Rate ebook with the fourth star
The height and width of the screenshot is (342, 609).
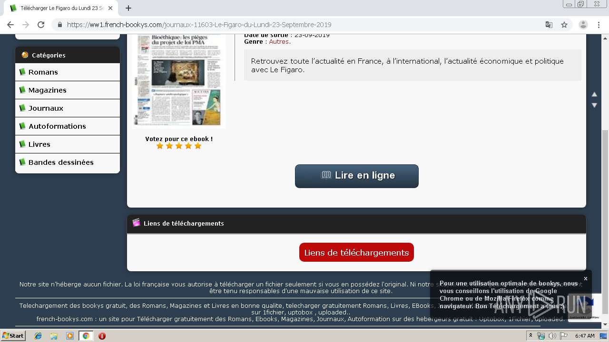point(188,146)
